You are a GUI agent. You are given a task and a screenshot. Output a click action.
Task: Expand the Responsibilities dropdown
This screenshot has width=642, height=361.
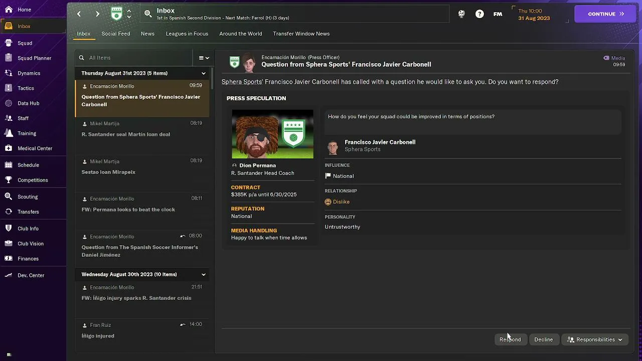595,339
